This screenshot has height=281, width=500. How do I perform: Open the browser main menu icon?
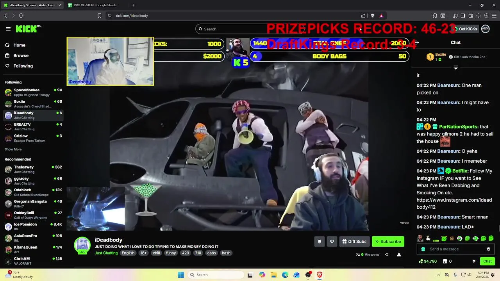(494, 16)
